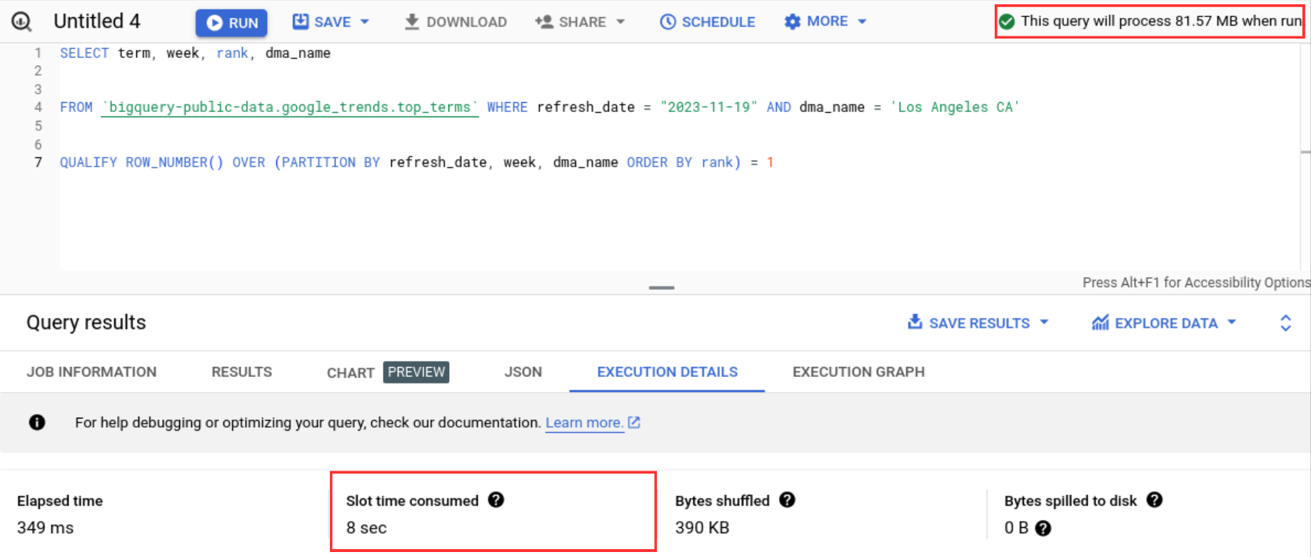Follow the Learn more documentation link

[593, 423]
